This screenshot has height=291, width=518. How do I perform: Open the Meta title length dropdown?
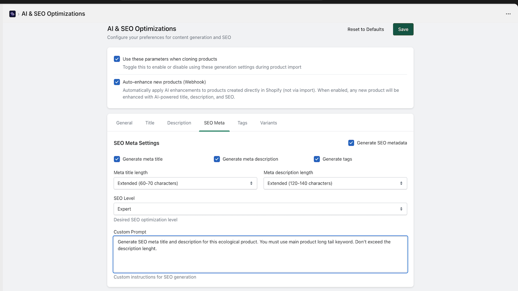pyautogui.click(x=185, y=183)
